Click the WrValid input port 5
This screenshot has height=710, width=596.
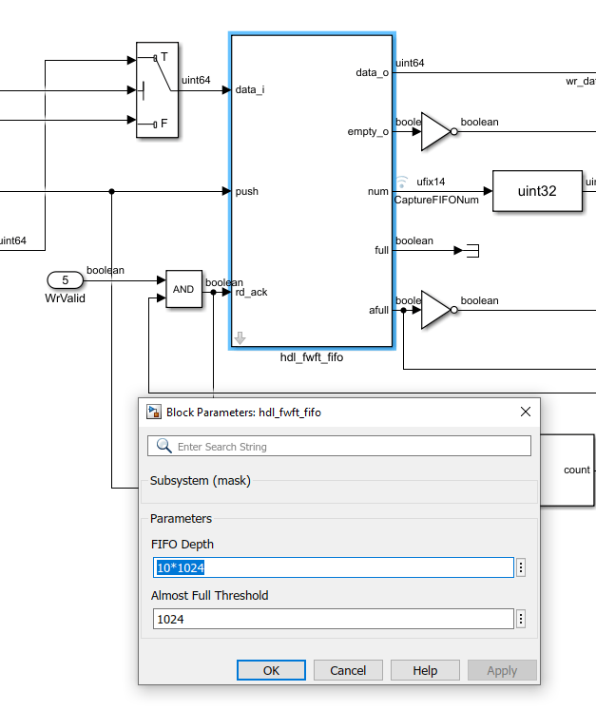pos(66,279)
